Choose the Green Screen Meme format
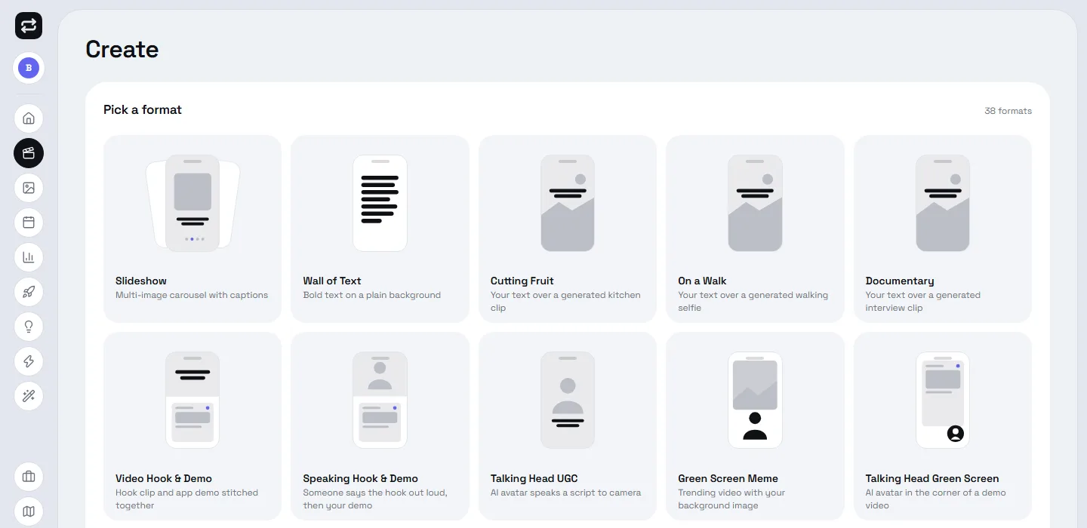 755,426
